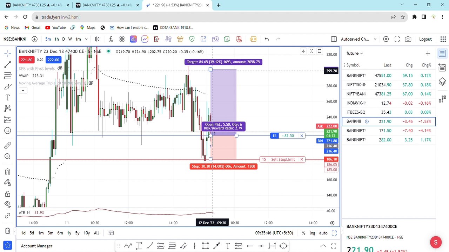Add a symbol to the future watchlist
The image size is (449, 252).
428,54
